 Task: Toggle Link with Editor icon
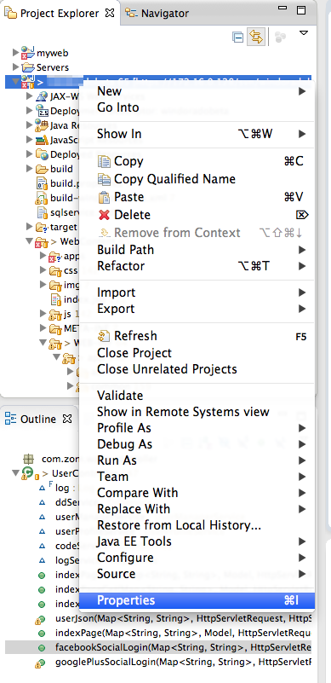point(256,38)
